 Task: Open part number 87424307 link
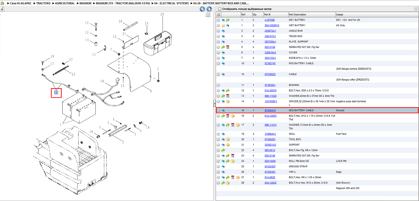(270, 166)
